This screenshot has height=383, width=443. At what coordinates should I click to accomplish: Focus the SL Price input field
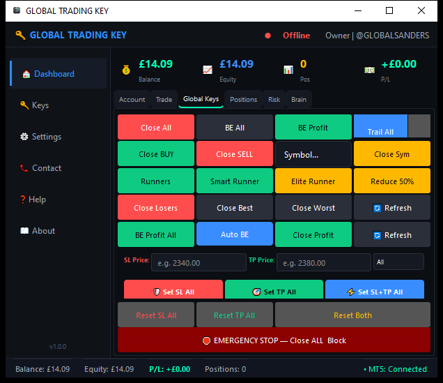[x=199, y=262]
